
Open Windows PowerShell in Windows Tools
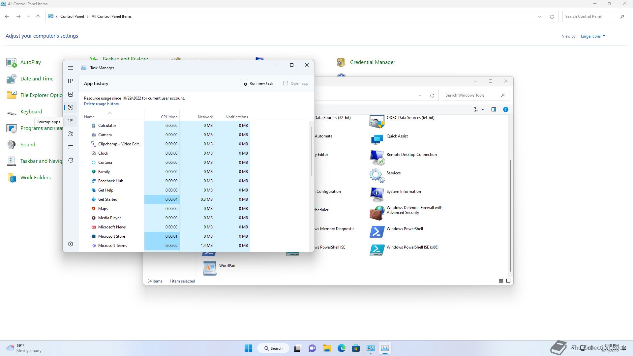coord(396,232)
